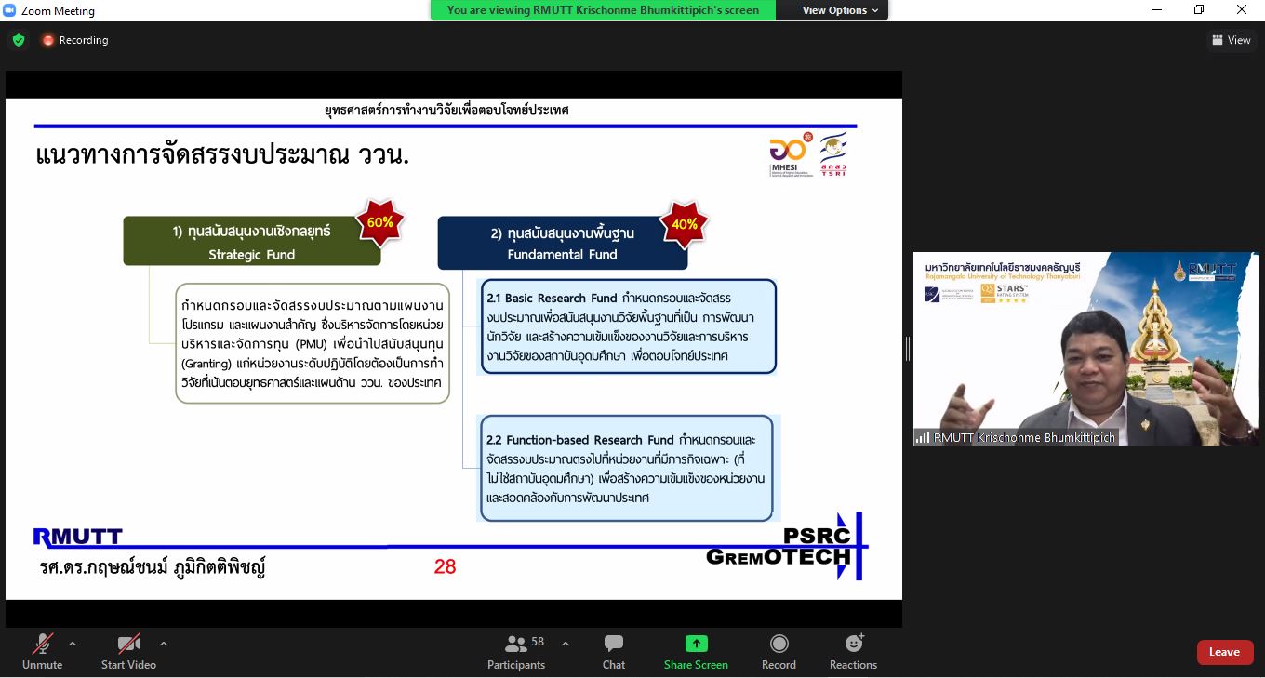Screen dimensions: 1265x678
Task: Click the PMU Granting description box
Action: click(313, 344)
